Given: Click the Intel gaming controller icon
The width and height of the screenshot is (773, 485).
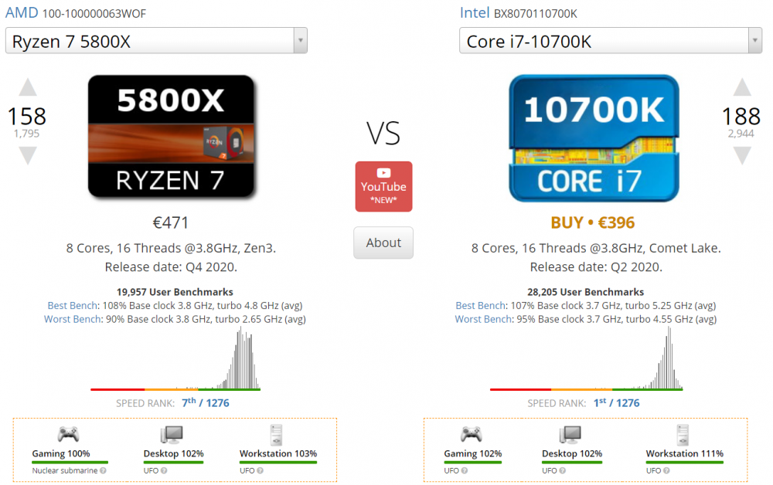Looking at the screenshot, I should pos(472,434).
